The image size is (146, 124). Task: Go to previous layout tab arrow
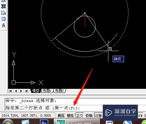16,91
